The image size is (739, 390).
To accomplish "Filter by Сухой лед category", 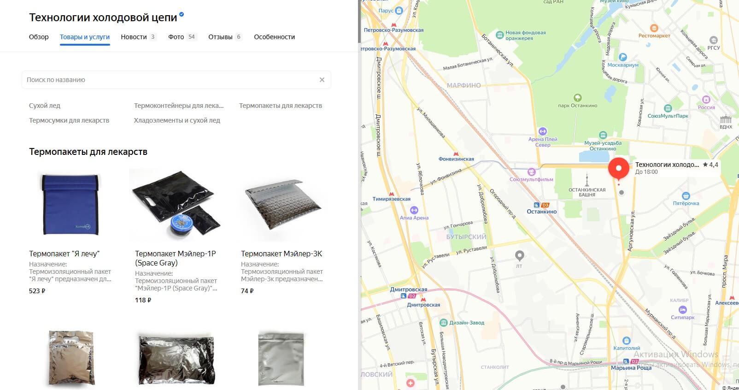I will click(45, 106).
